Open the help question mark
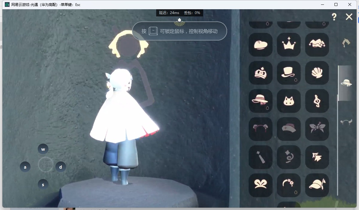This screenshot has height=210, width=359. [334, 17]
